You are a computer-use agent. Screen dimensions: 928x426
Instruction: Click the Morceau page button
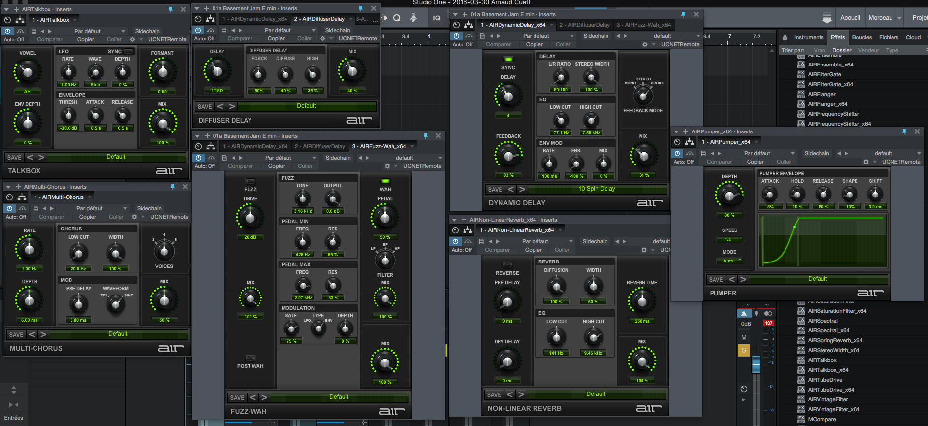pyautogui.click(x=881, y=18)
